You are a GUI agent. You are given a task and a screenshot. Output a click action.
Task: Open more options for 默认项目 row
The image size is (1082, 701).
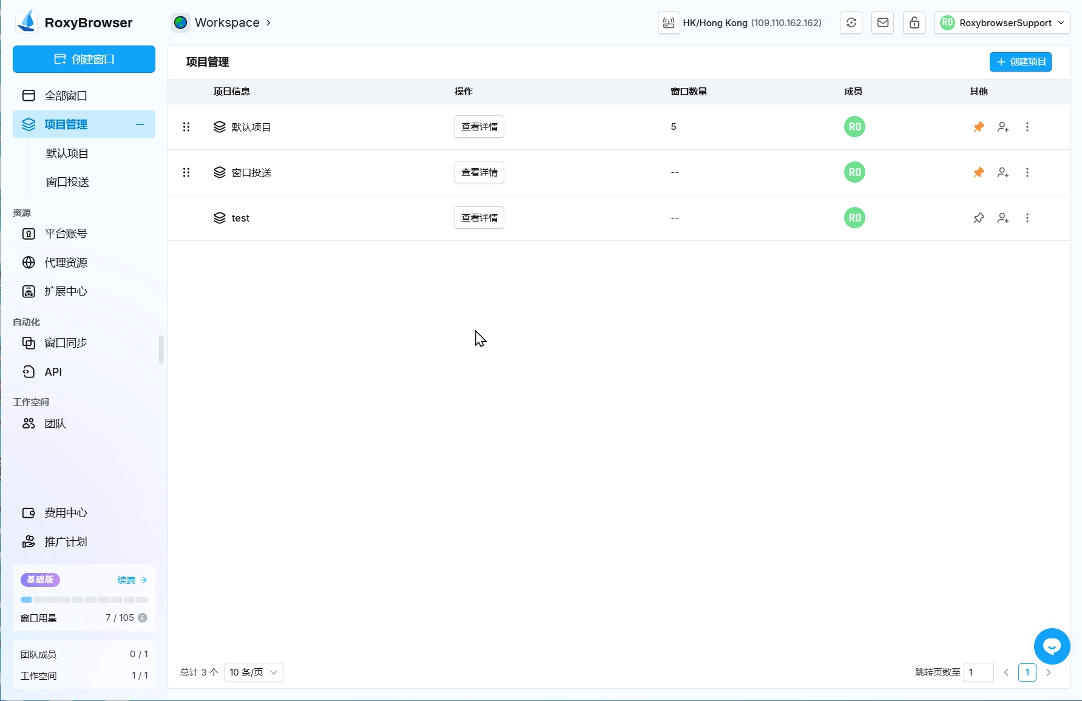[x=1027, y=127]
